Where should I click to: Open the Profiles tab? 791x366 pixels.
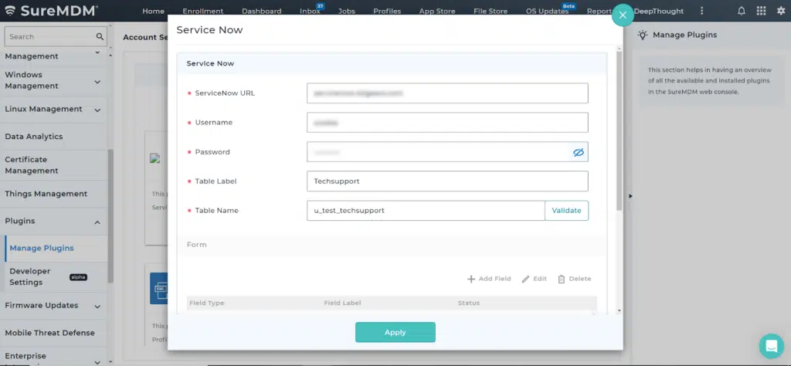pos(387,11)
